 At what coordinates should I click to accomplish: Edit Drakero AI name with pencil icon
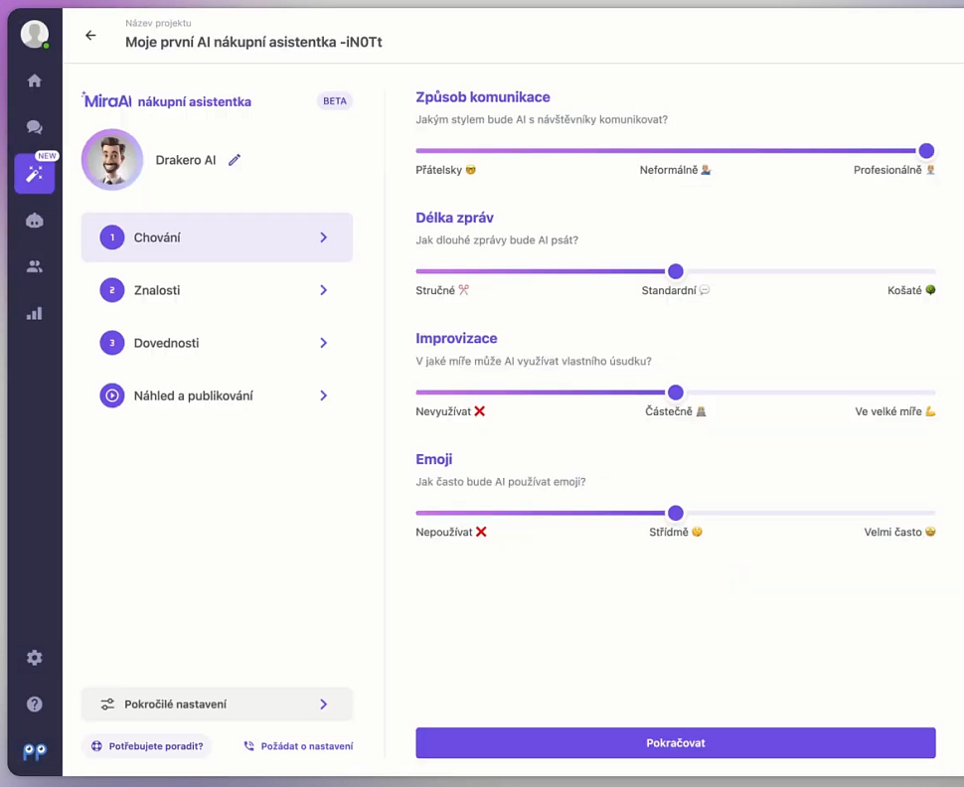(x=235, y=160)
